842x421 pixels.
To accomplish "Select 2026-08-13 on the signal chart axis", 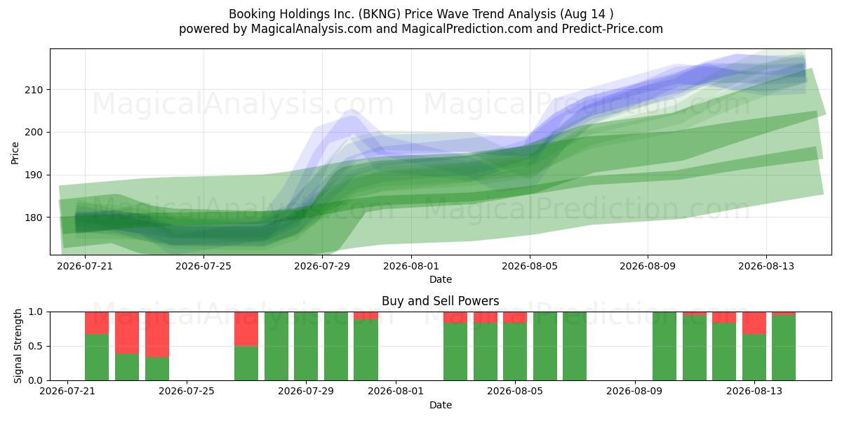I will coord(754,392).
